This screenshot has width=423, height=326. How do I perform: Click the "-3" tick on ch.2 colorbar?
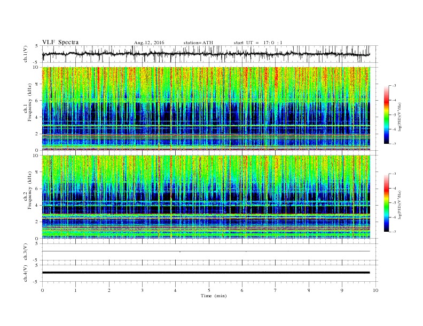pos(394,174)
